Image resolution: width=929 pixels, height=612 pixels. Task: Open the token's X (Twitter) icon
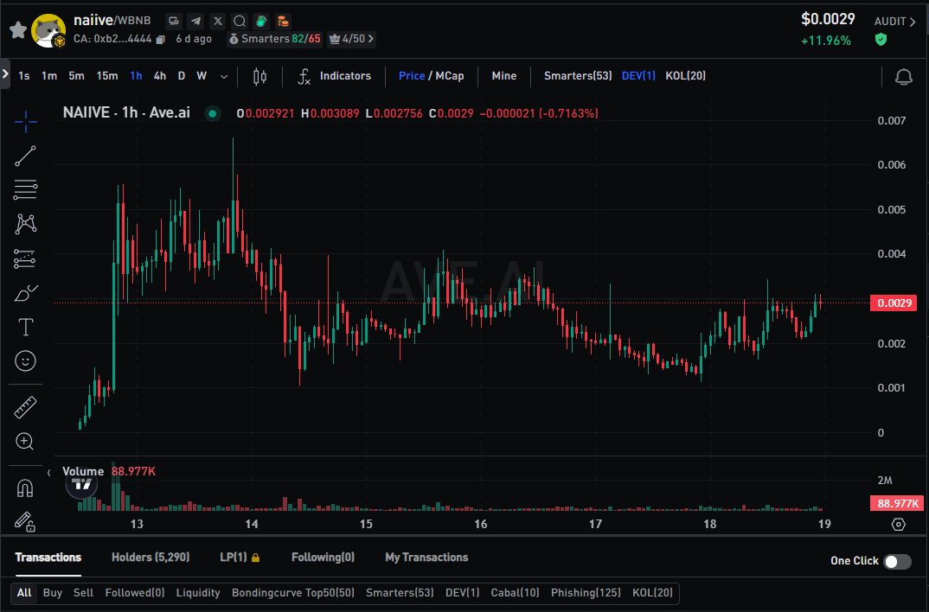point(217,21)
